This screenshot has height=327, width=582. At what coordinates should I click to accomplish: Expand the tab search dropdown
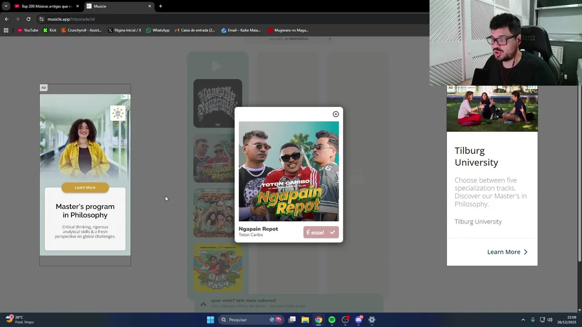5,6
